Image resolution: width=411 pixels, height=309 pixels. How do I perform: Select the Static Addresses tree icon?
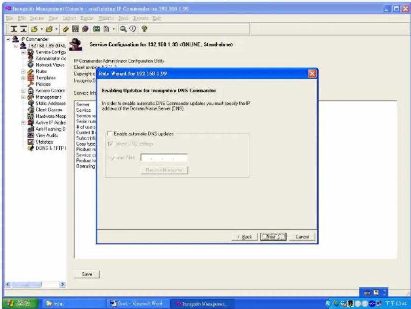pos(31,104)
